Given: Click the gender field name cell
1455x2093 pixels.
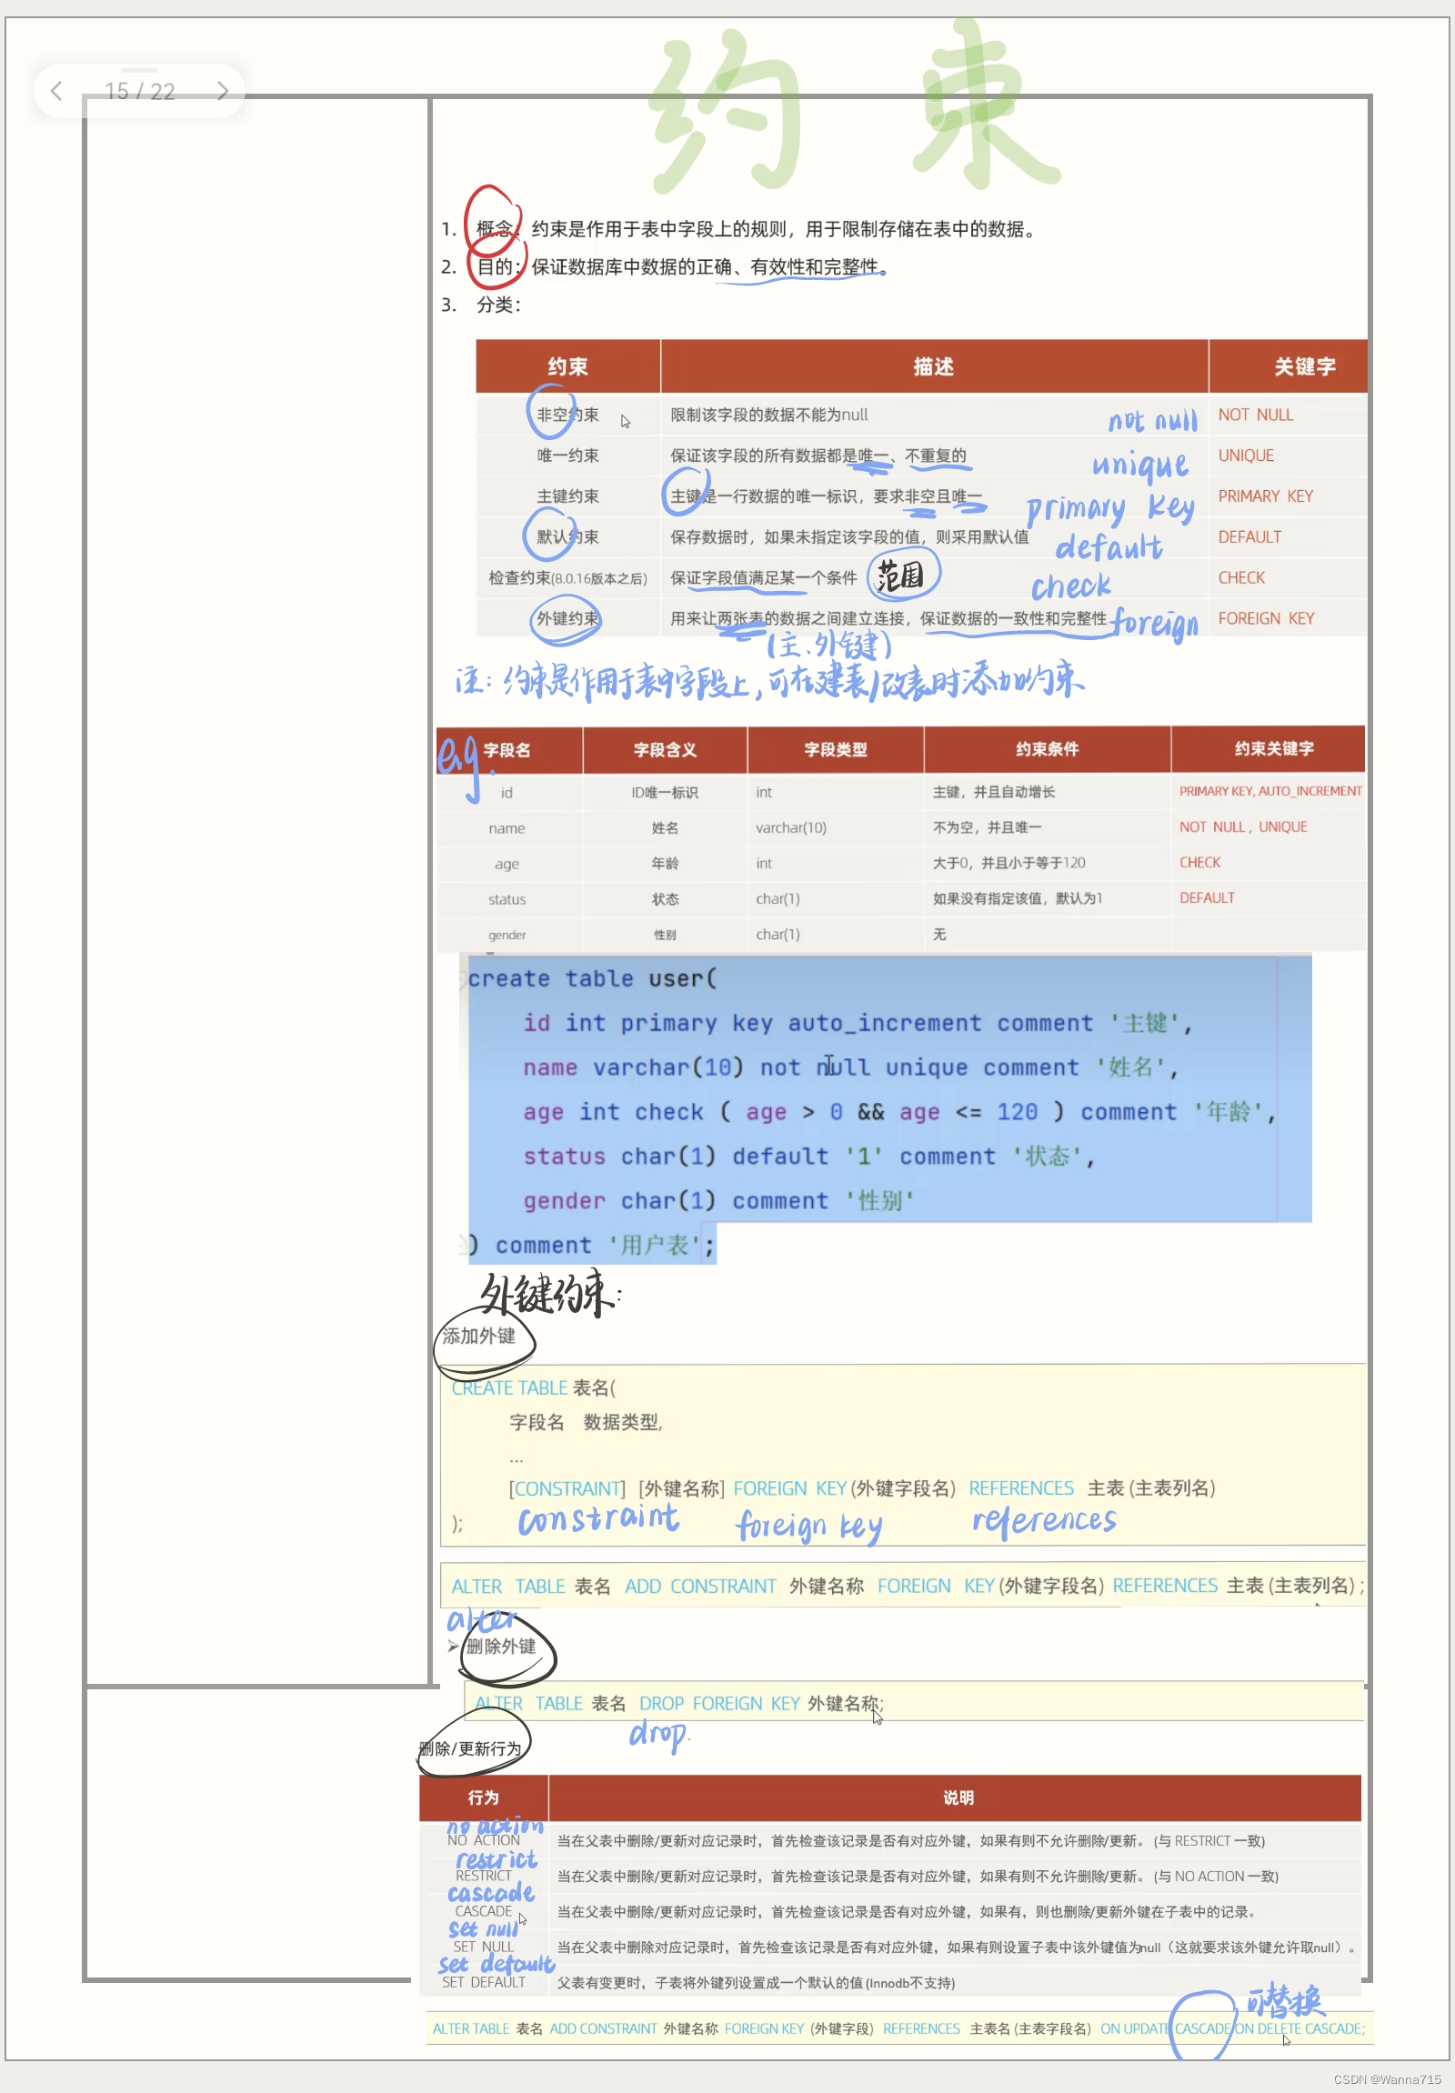Looking at the screenshot, I should [x=507, y=935].
